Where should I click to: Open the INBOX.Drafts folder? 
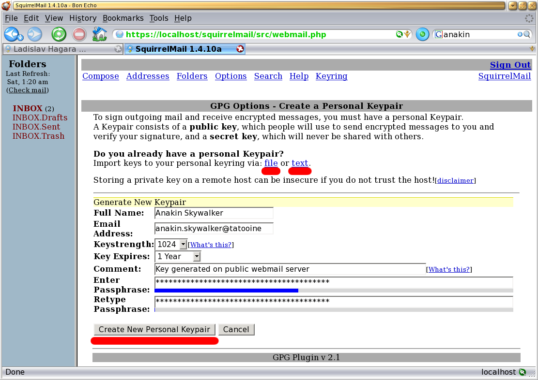point(40,117)
